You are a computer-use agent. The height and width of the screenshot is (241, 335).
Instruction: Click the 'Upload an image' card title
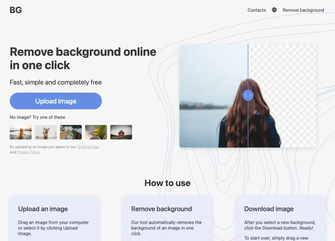pyautogui.click(x=43, y=209)
